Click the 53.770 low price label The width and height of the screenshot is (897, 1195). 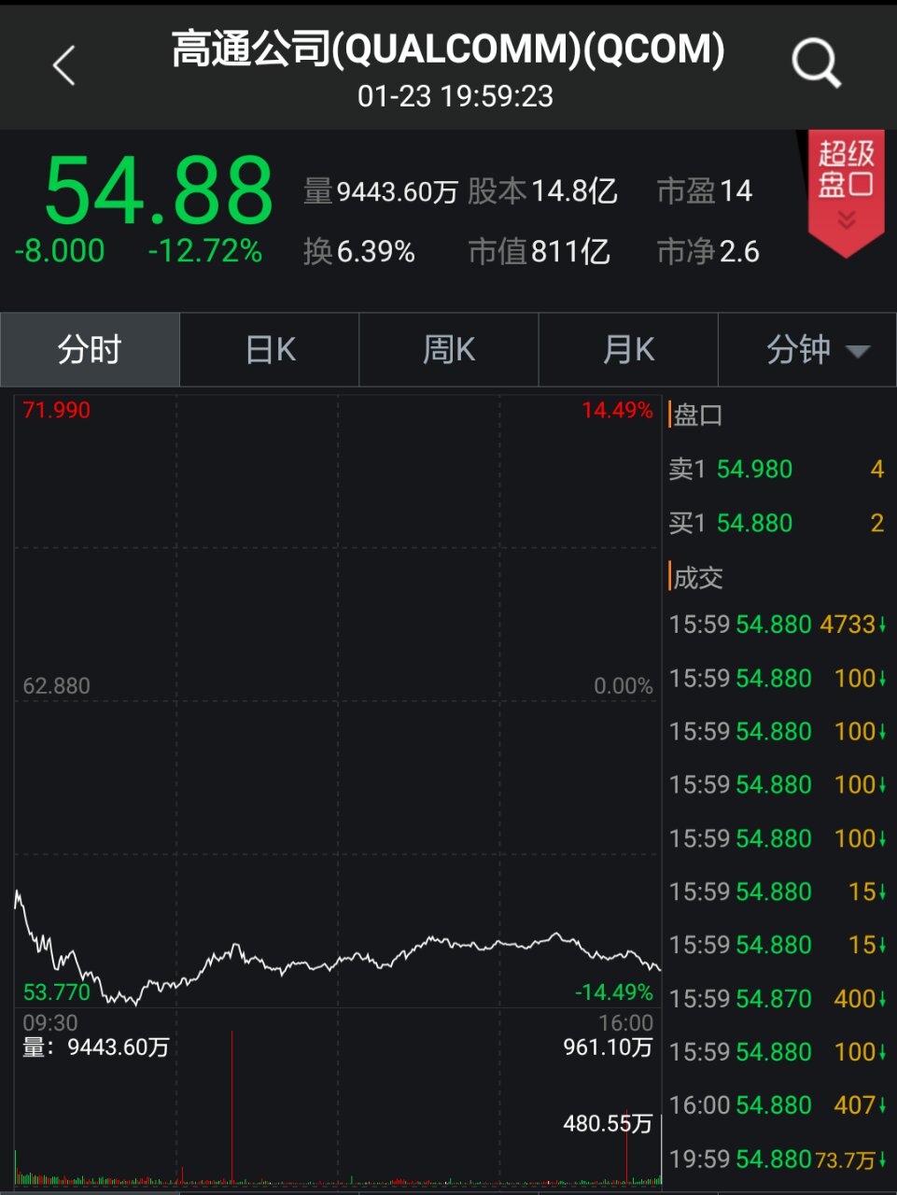tap(57, 991)
